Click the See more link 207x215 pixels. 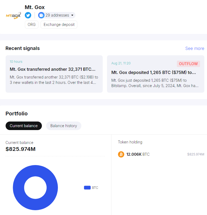coord(195,48)
